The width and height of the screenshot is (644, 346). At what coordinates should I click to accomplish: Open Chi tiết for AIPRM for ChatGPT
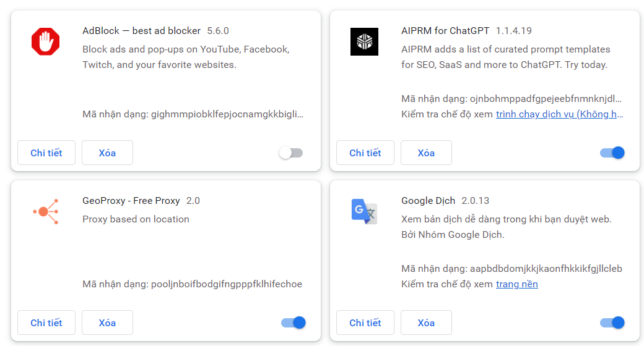pos(365,153)
